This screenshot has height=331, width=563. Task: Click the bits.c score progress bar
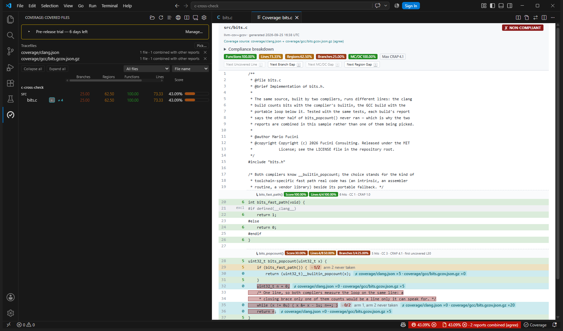click(197, 100)
